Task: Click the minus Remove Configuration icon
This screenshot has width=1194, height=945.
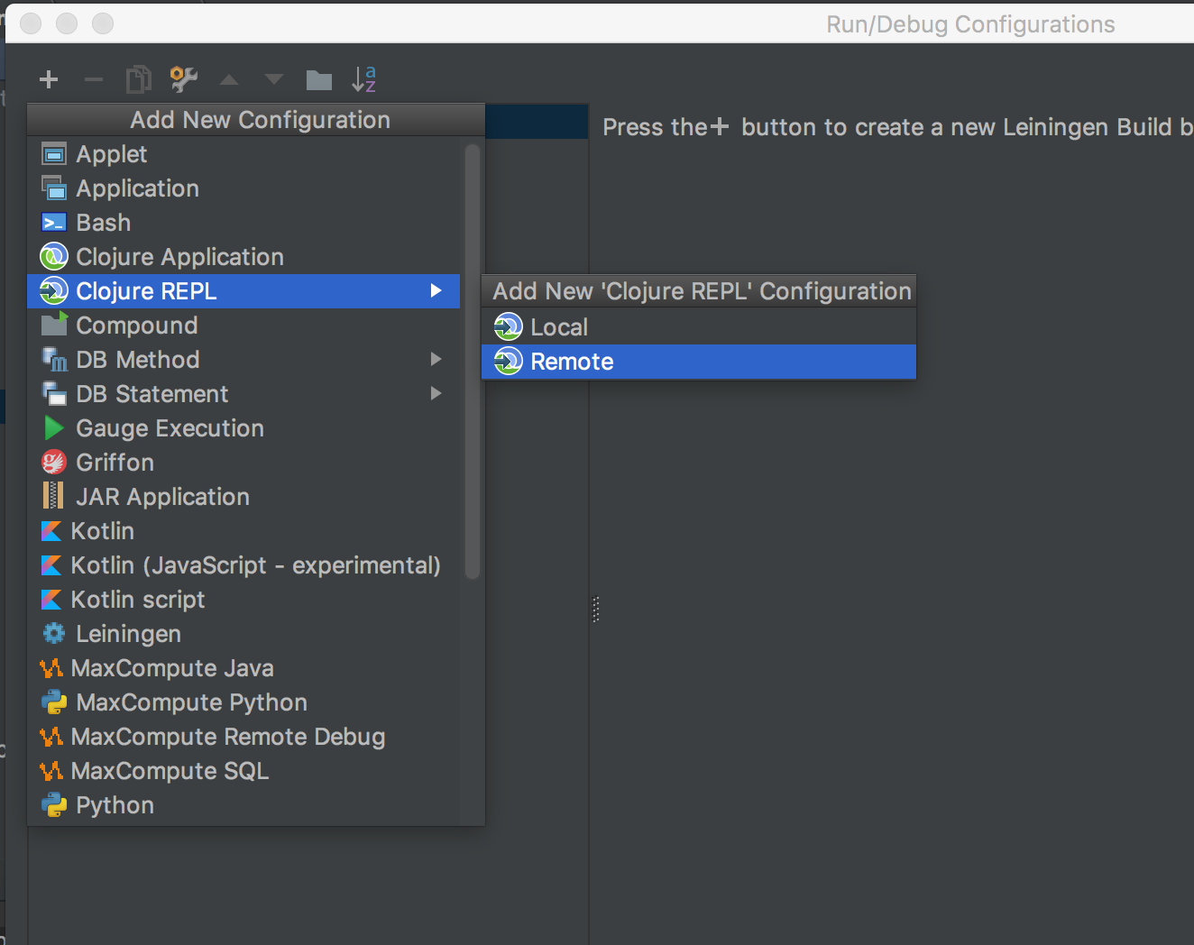Action: [94, 80]
